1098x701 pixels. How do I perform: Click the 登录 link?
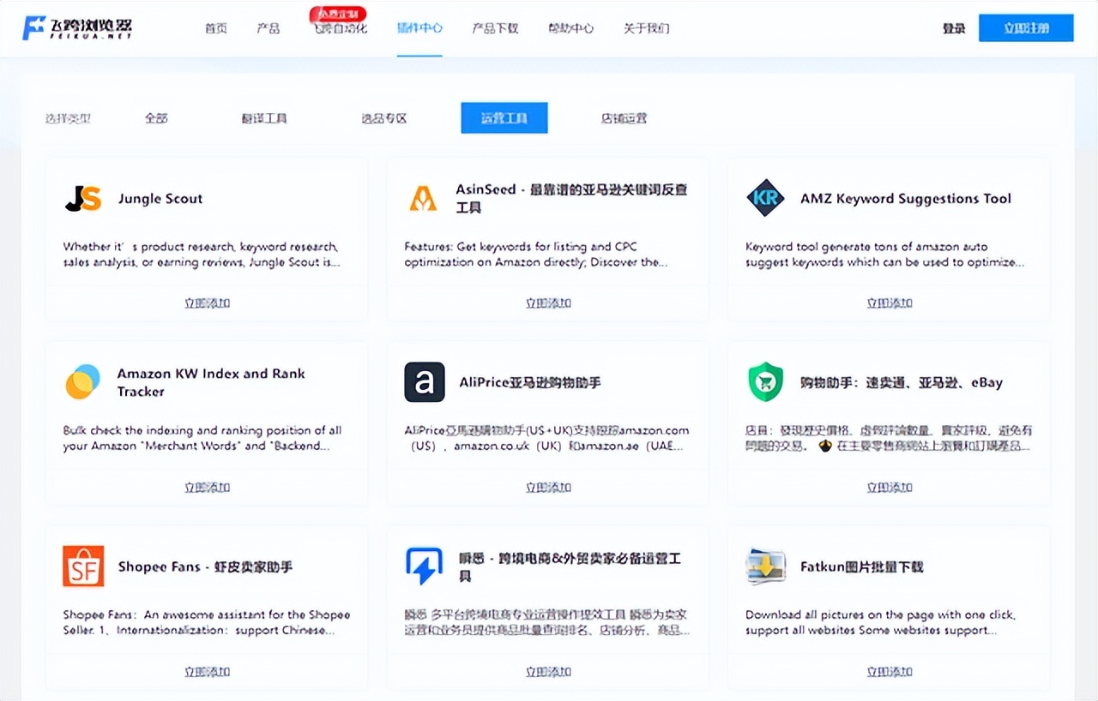(x=954, y=27)
